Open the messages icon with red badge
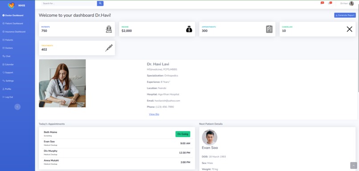The width and height of the screenshot is (359, 171). coord(330,3)
